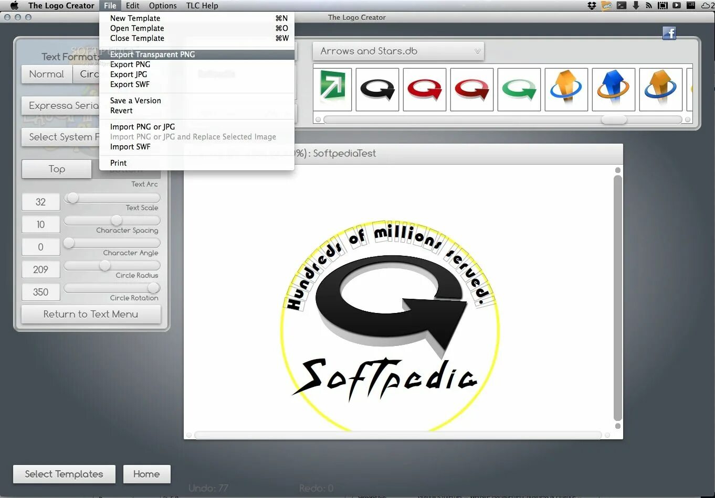Click clipart strip horizontal scrollbar thumb
This screenshot has width=715, height=498.
pos(614,120)
